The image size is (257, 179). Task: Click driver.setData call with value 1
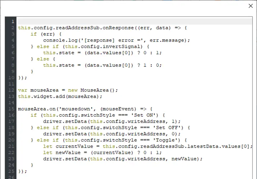point(111,122)
